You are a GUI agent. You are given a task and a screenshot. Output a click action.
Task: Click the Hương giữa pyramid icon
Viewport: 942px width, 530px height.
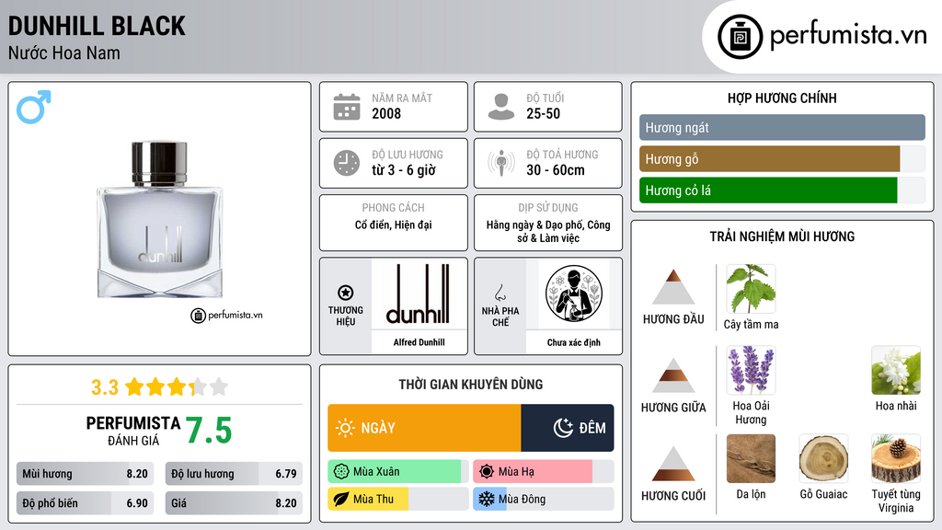click(673, 375)
